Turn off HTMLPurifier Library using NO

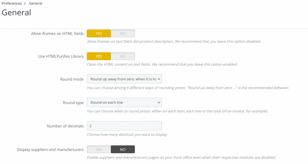click(123, 56)
